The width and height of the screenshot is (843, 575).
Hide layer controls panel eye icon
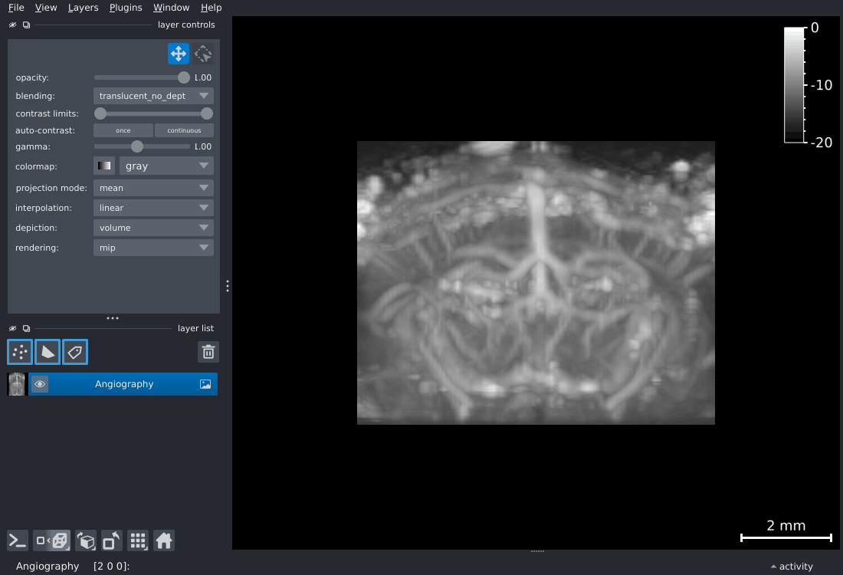click(13, 25)
